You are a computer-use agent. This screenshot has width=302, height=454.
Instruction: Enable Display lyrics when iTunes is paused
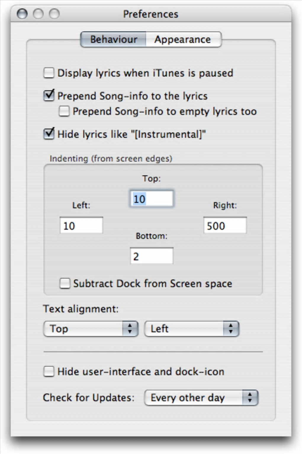pyautogui.click(x=49, y=73)
